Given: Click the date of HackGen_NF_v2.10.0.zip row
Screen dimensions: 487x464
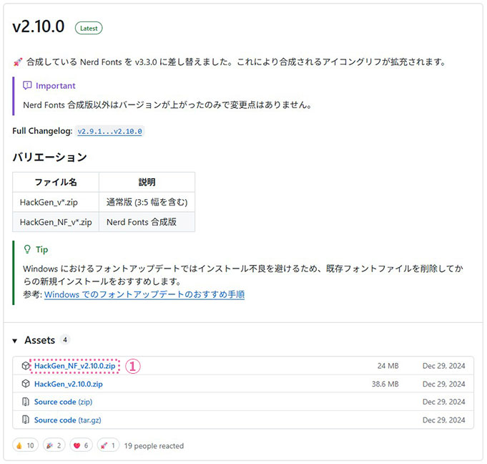Looking at the screenshot, I should pos(444,366).
